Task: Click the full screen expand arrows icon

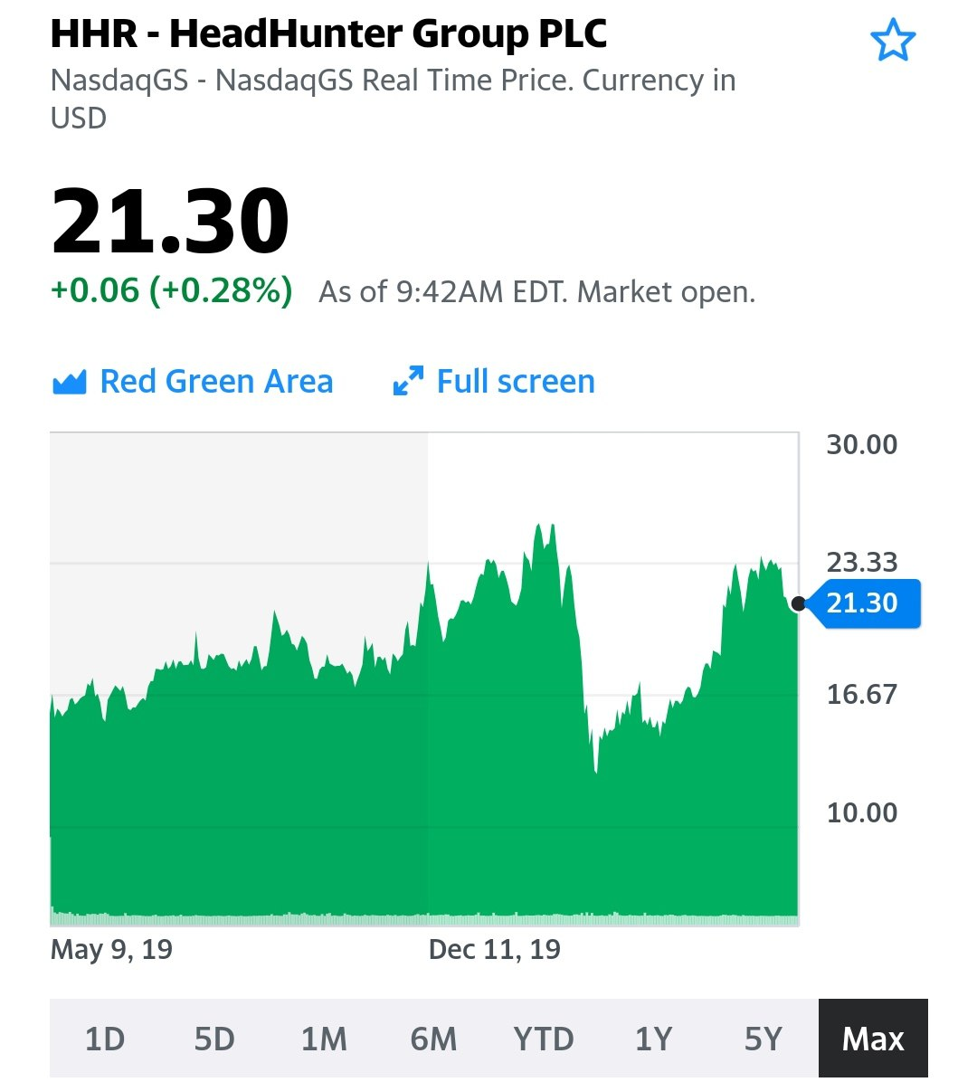Action: [x=408, y=381]
